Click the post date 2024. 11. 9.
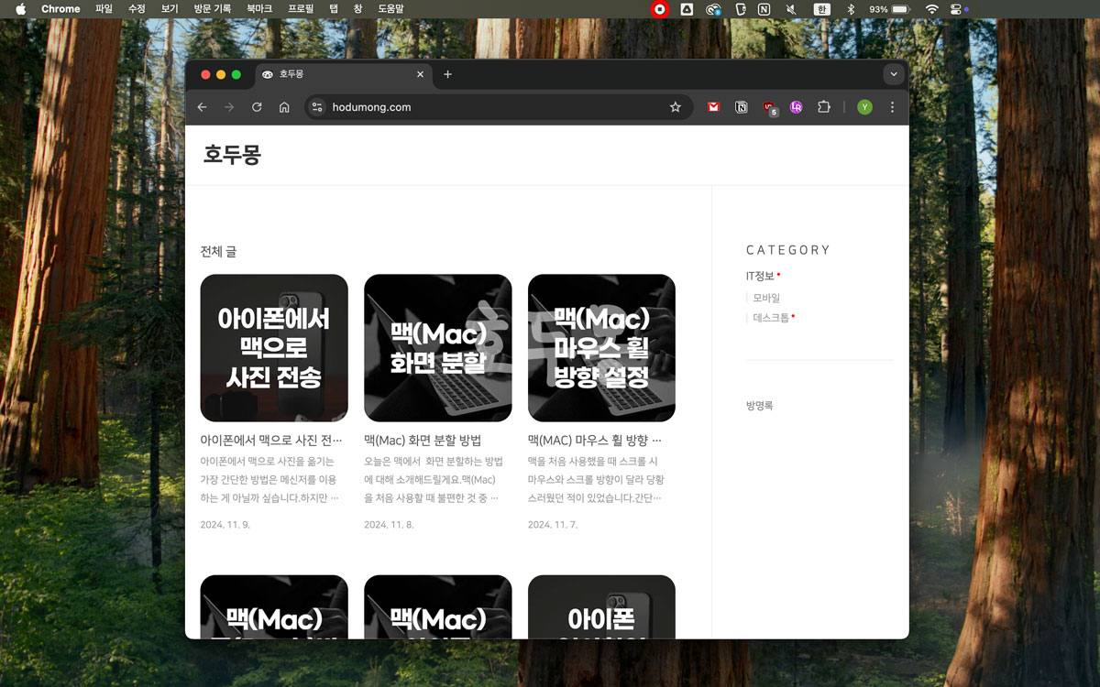Viewport: 1100px width, 687px height. (x=225, y=525)
